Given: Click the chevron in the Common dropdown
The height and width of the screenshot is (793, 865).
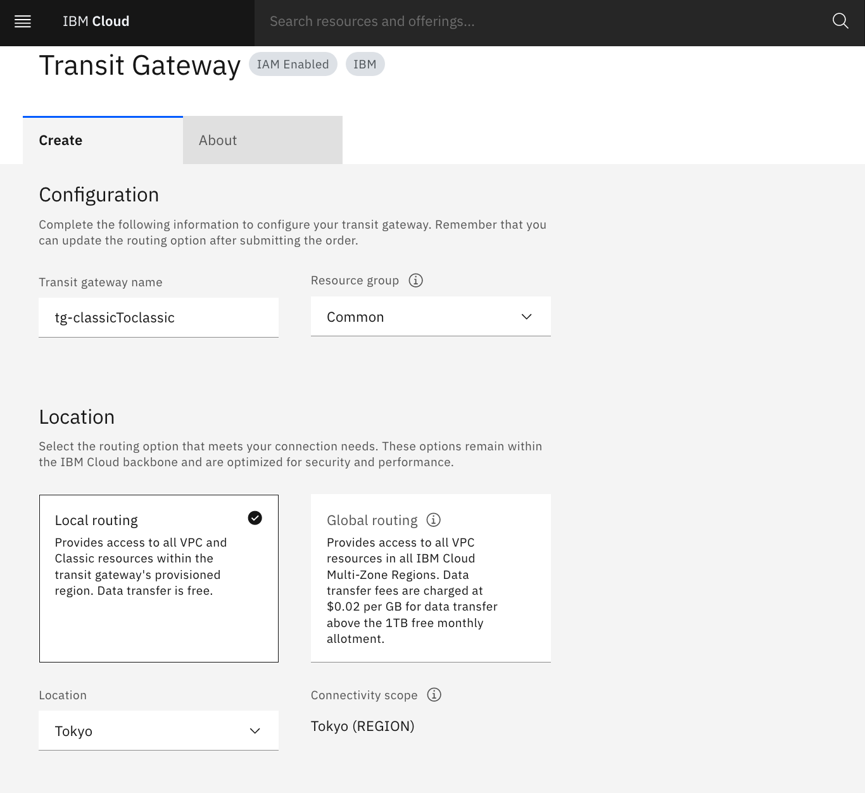Looking at the screenshot, I should pos(526,317).
